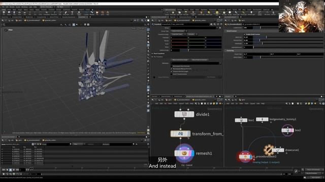Select the box1 node
Image resolution: width=325 pixels, height=182 pixels.
[241, 120]
